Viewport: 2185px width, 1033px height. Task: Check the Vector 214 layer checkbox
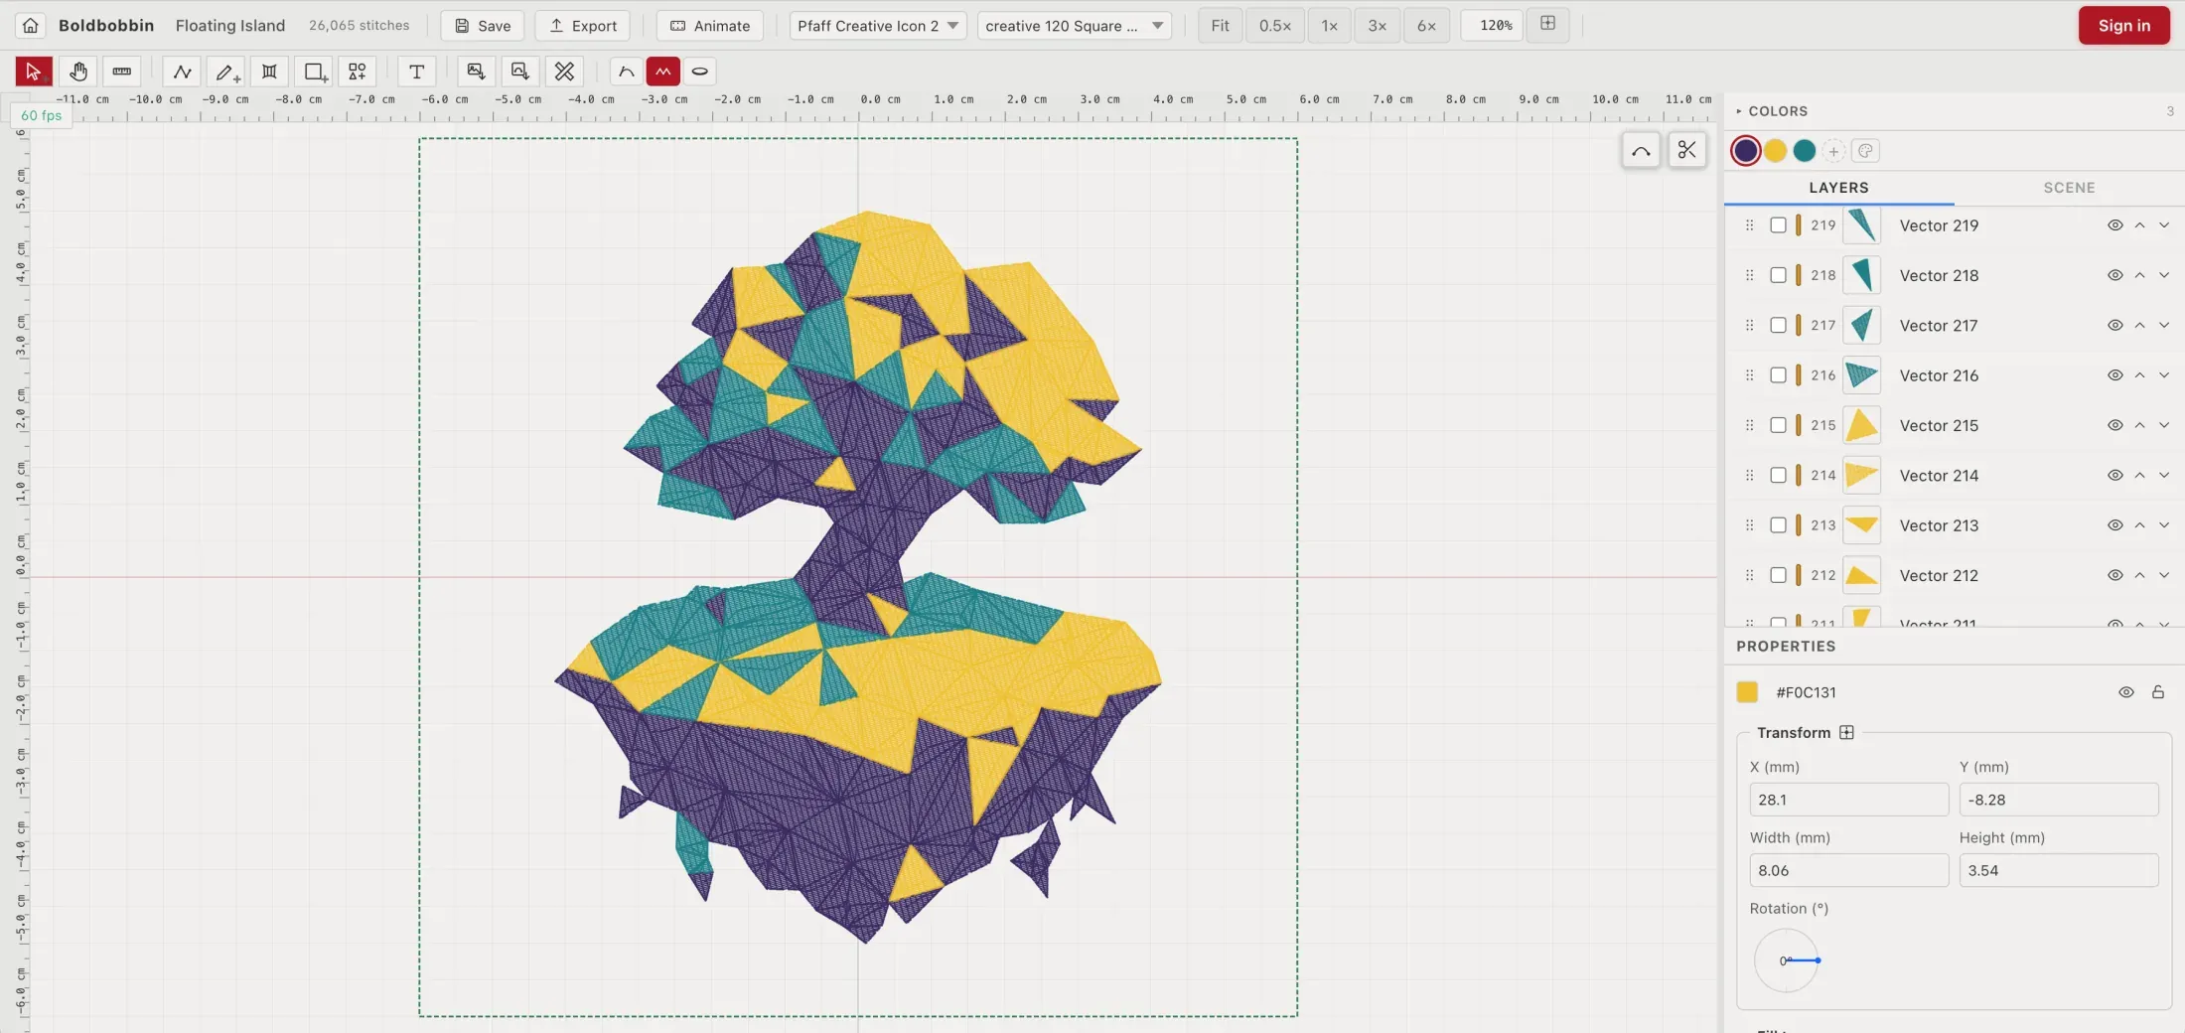[x=1779, y=476]
